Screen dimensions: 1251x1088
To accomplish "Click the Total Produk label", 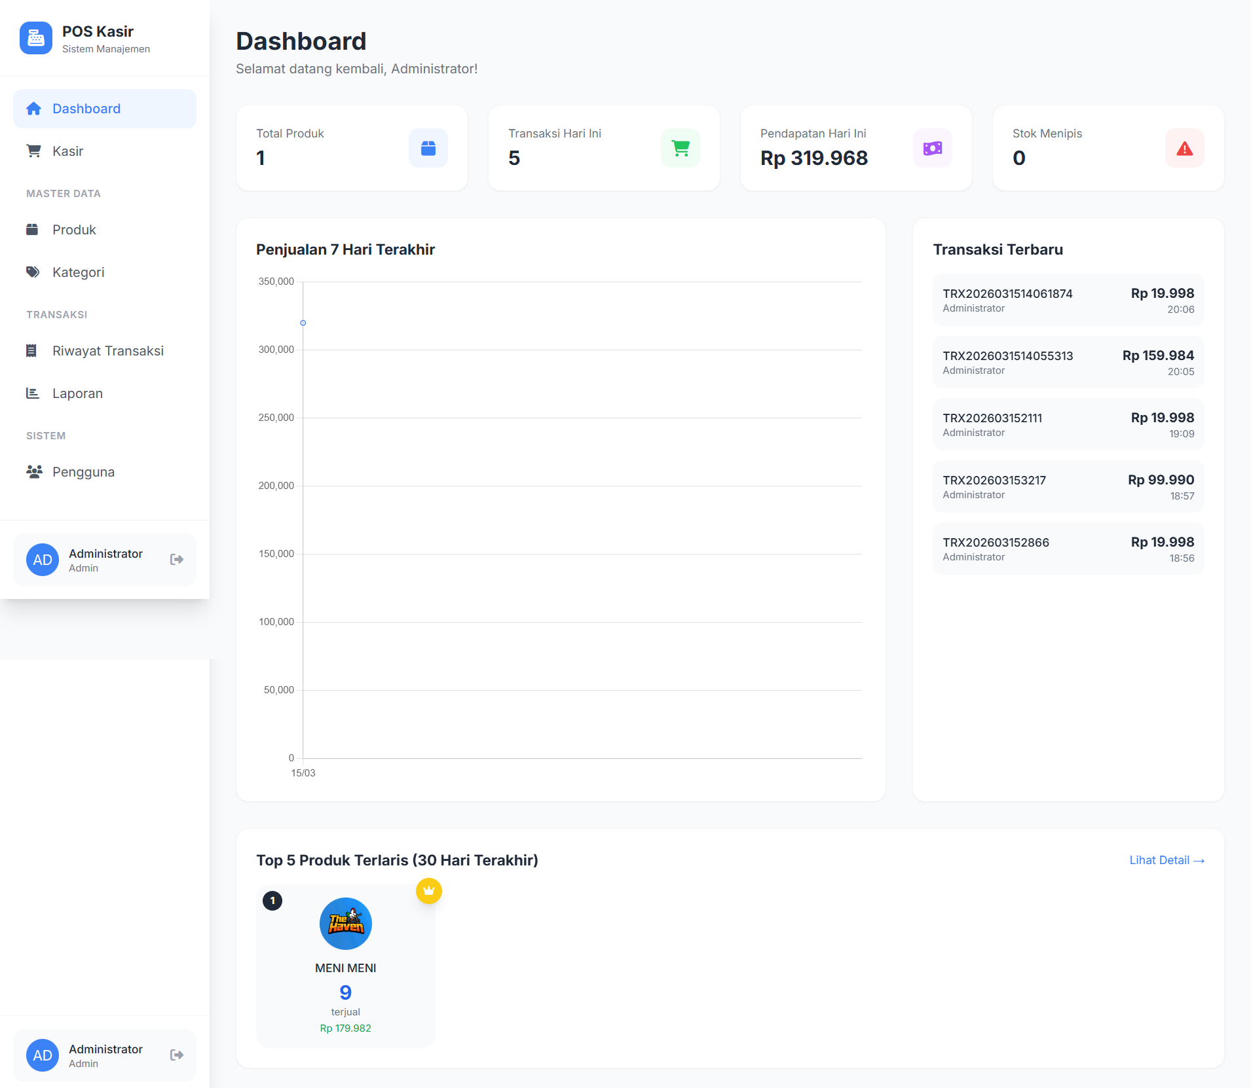I will pos(290,134).
